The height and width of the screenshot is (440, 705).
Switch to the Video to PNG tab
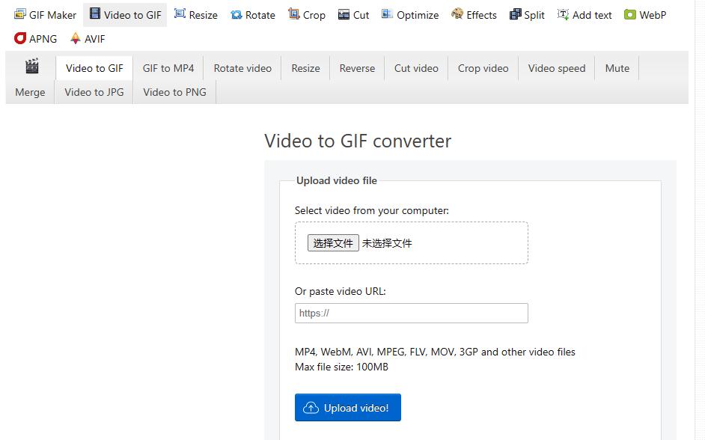(x=174, y=92)
